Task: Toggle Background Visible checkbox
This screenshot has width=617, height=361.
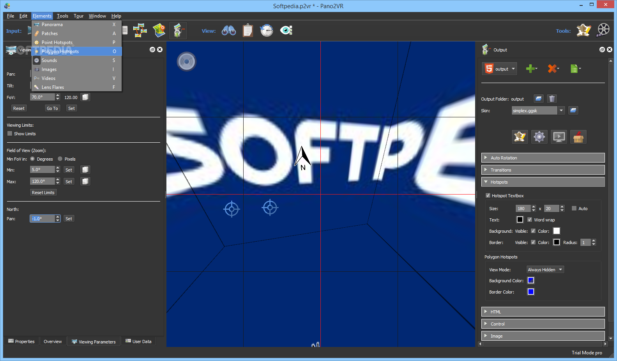Action: pos(533,231)
